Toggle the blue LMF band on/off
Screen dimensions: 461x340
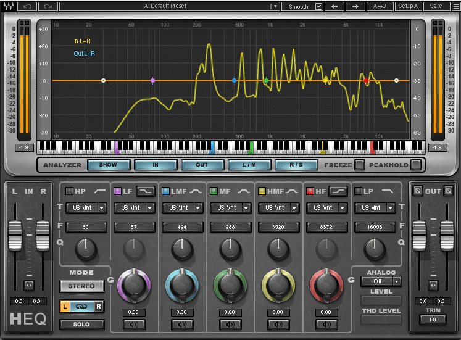coord(165,191)
